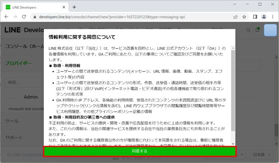
Task: Open the ツール sidebar item
Action: pyautogui.click(x=12, y=121)
